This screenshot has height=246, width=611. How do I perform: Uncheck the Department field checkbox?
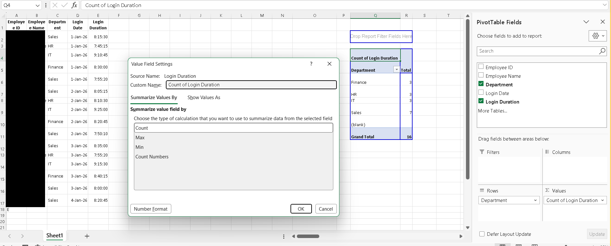481,84
